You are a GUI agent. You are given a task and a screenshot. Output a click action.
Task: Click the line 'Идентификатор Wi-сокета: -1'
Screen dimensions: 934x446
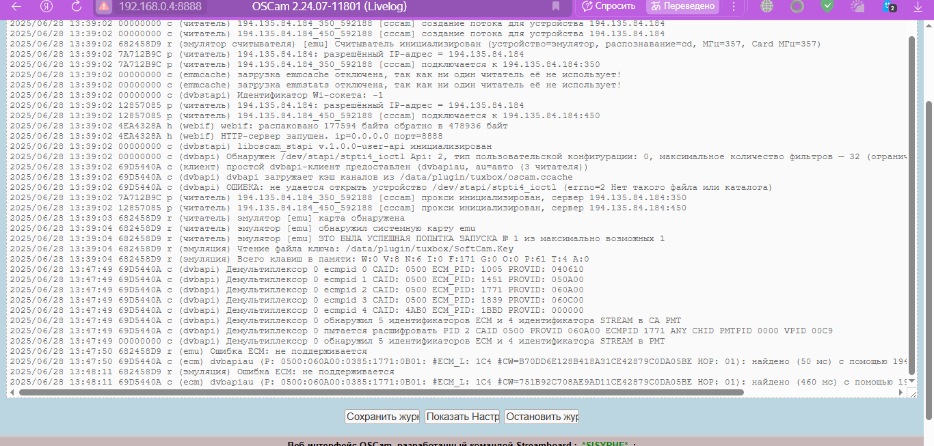(197, 95)
